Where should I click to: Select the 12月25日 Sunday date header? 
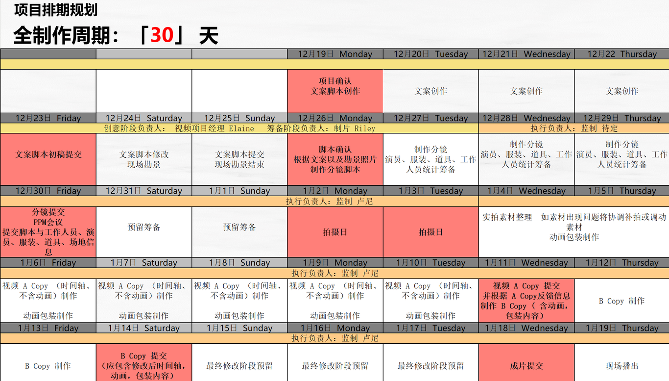point(239,118)
